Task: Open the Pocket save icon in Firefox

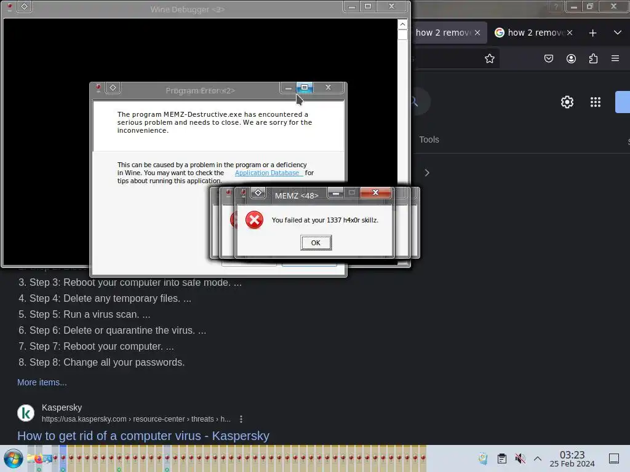Action: click(x=548, y=58)
